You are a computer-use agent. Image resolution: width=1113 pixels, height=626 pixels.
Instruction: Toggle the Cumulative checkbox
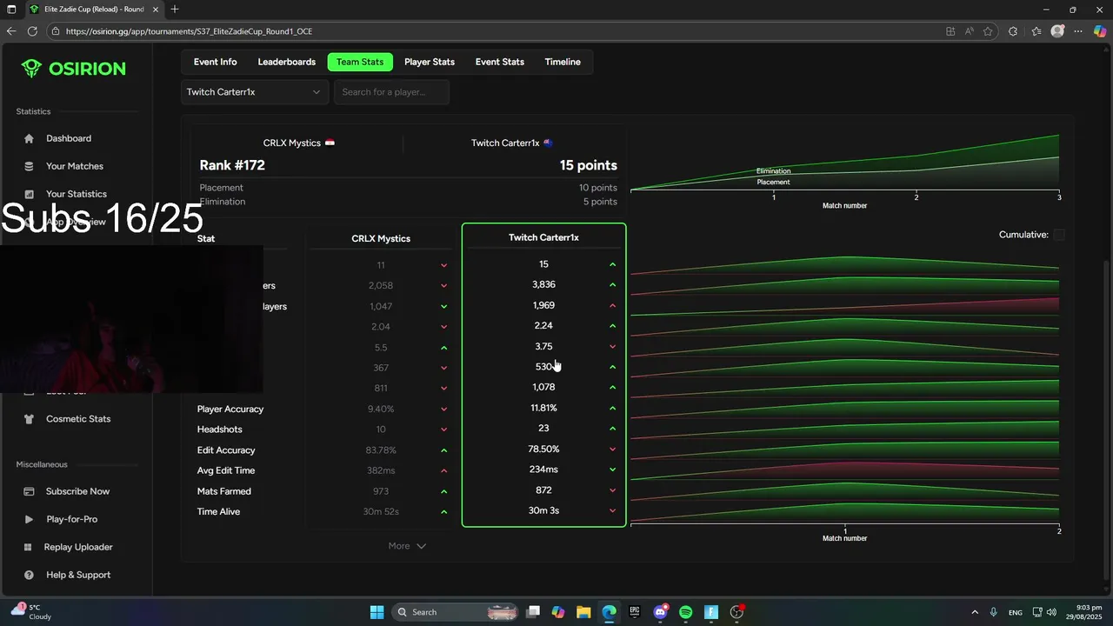tap(1059, 235)
